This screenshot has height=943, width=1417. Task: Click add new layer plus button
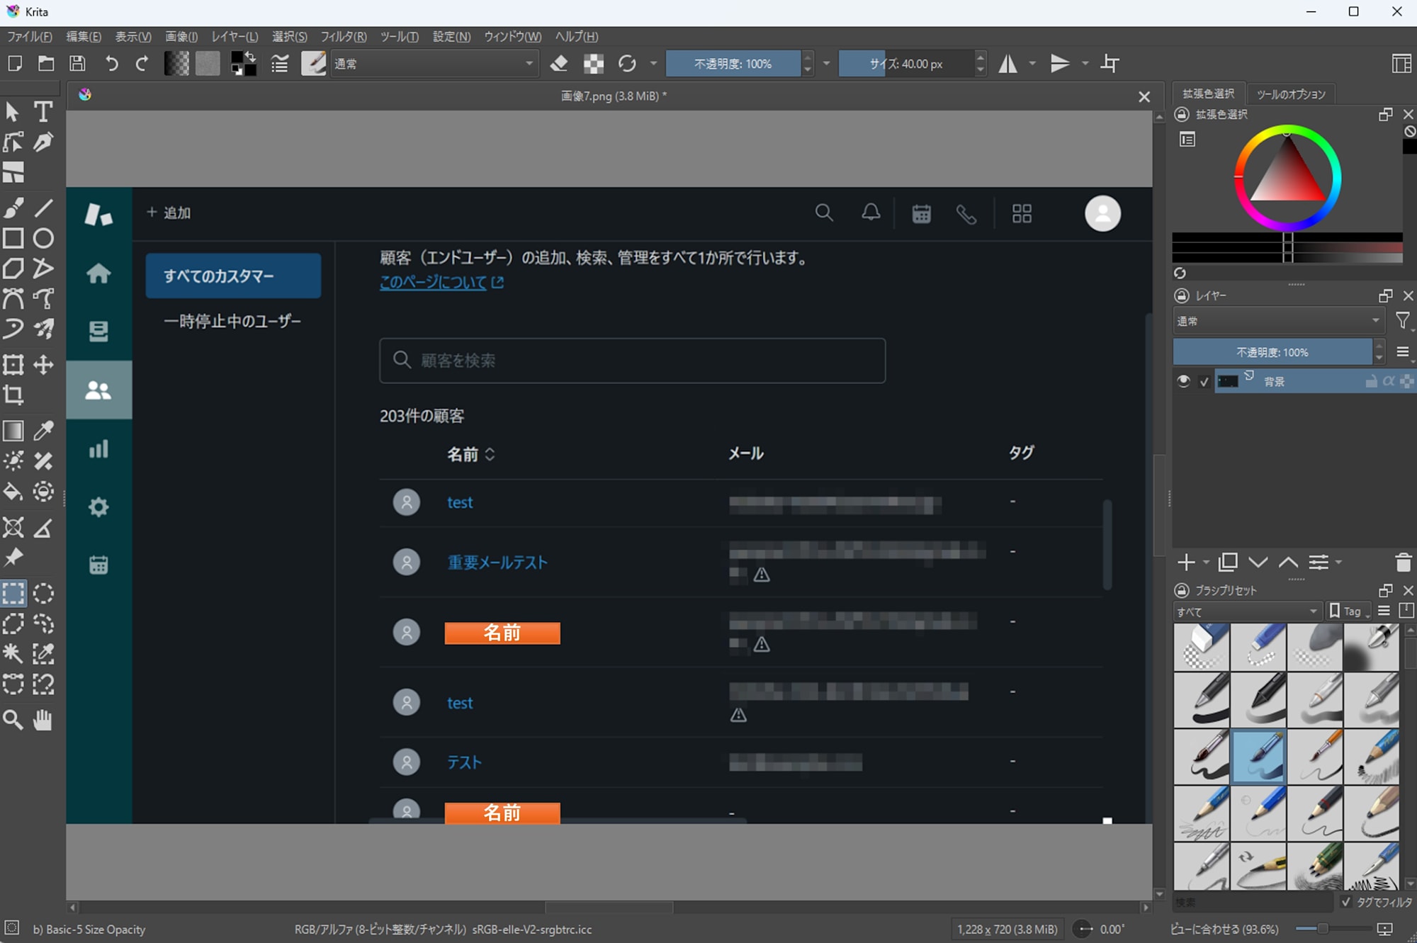coord(1185,563)
